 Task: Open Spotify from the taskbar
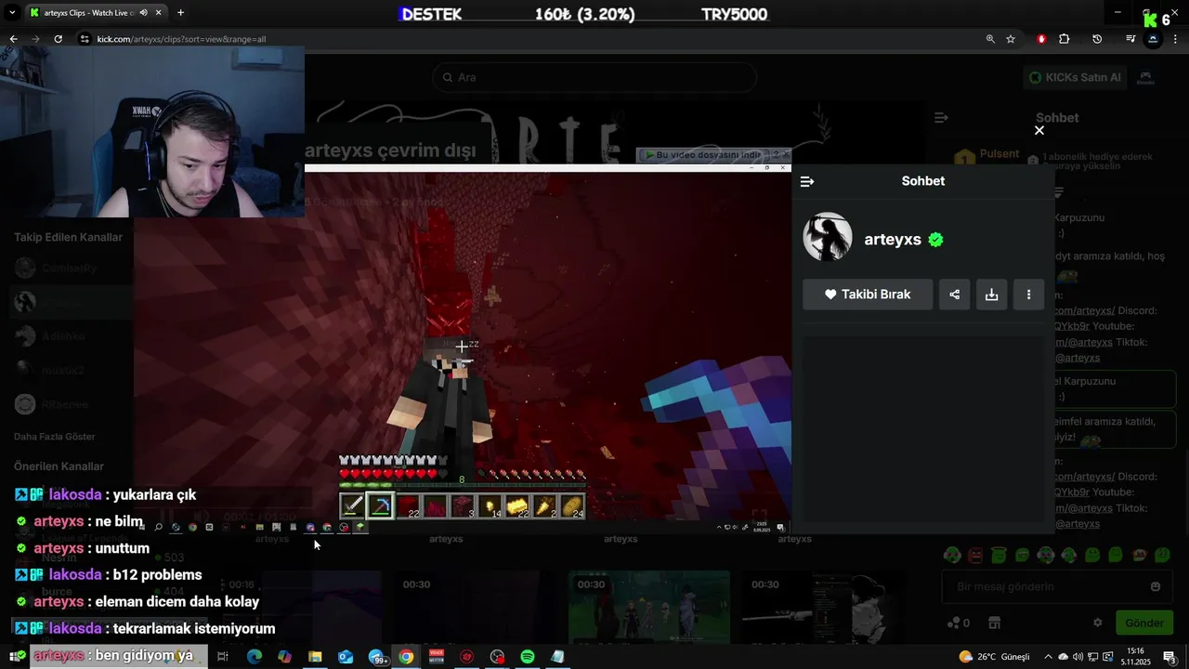528,657
